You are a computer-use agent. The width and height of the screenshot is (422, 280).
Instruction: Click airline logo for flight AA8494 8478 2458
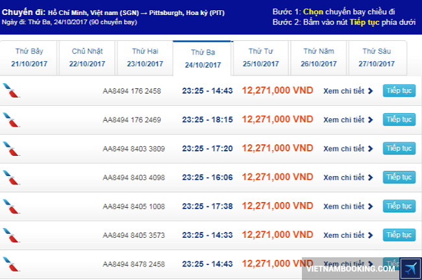click(10, 264)
